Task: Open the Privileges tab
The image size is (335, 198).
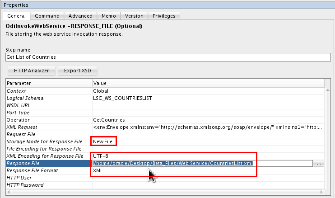Action: [164, 16]
